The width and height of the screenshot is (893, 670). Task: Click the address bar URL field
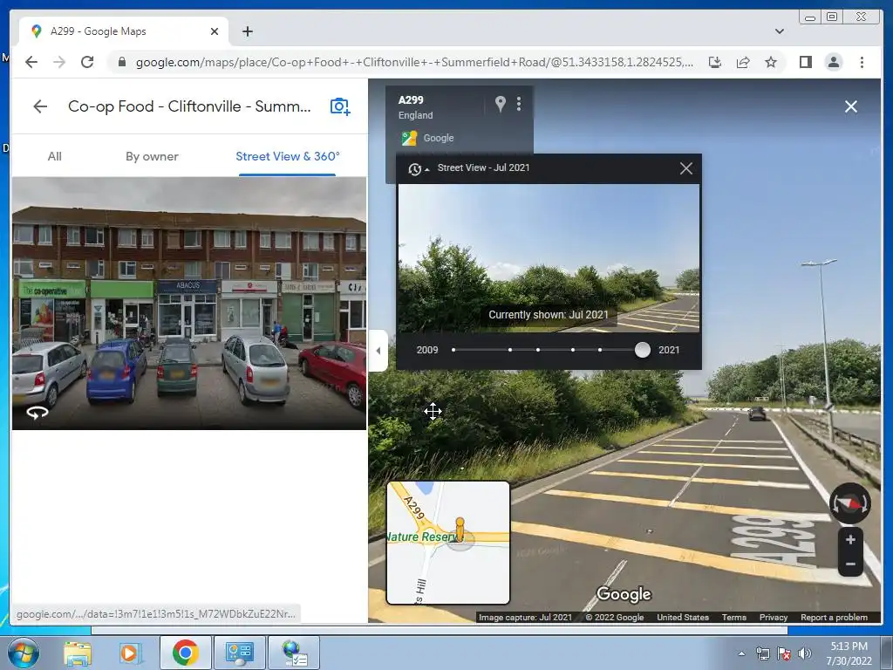(414, 62)
